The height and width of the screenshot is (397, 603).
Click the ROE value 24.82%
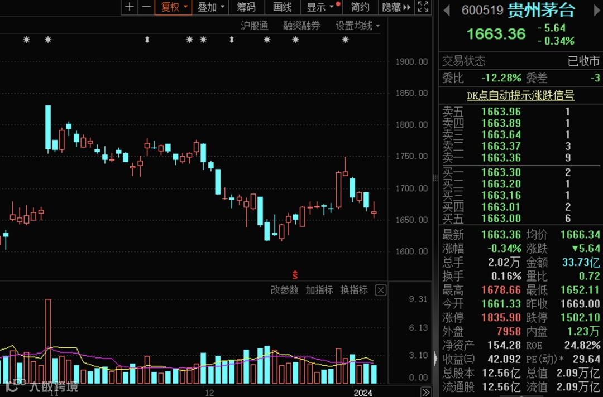coord(582,345)
